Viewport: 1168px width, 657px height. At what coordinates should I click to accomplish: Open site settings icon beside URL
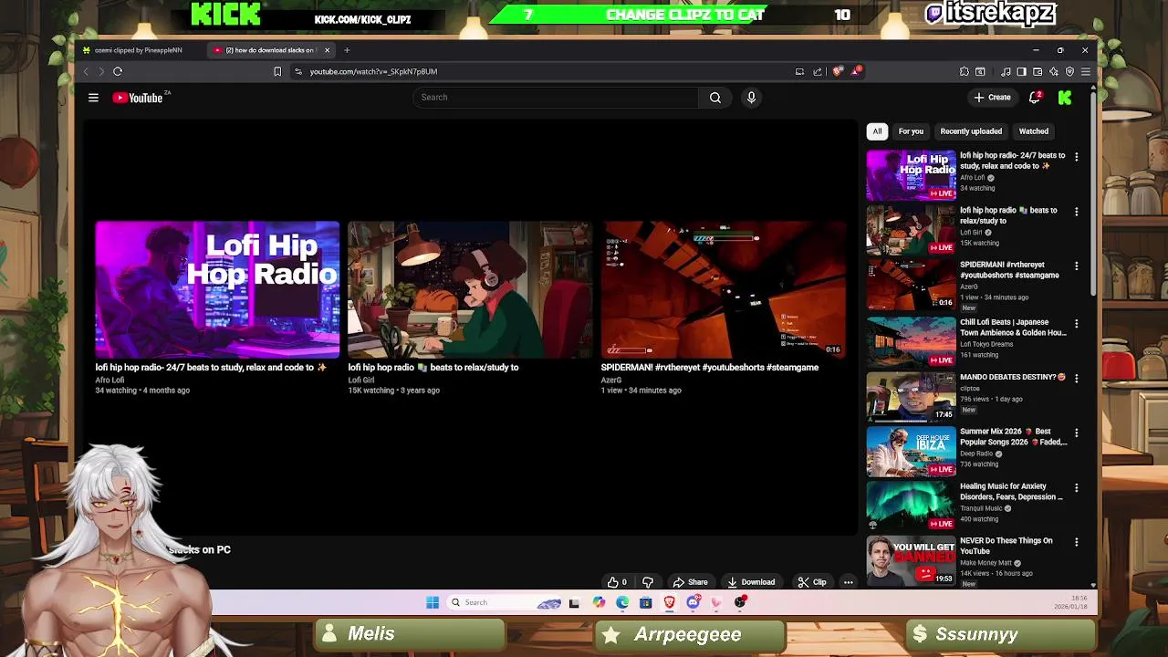click(x=298, y=71)
